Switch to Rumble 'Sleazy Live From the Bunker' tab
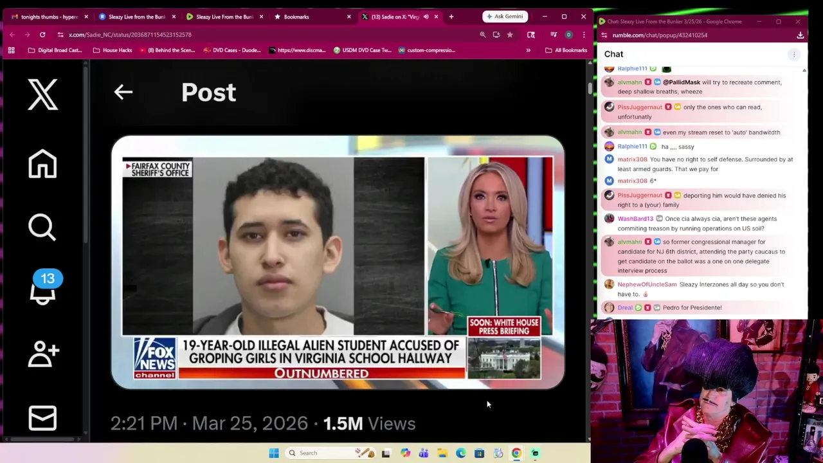The width and height of the screenshot is (823, 463). tap(224, 17)
